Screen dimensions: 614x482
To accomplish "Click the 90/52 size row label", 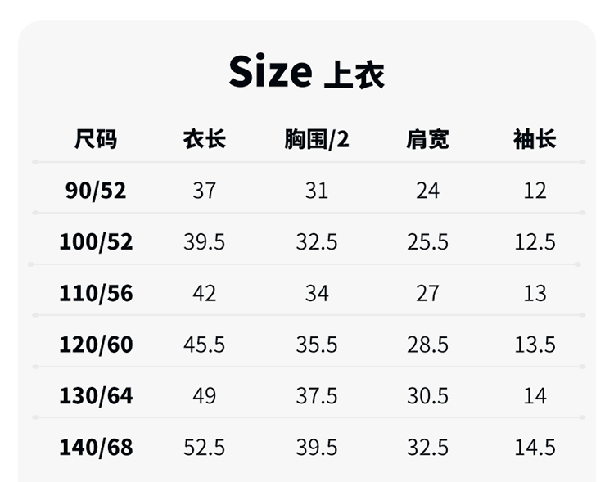I will [96, 191].
